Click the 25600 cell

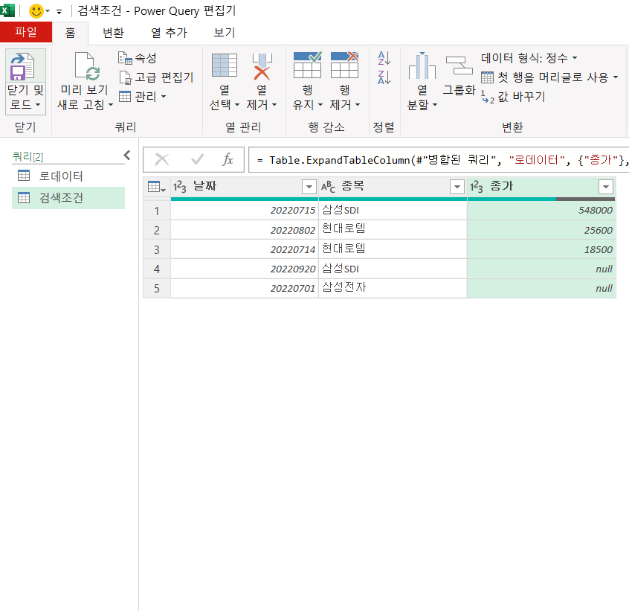[541, 230]
